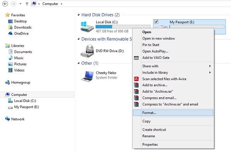Click Local Disk (C:) icon in sidebar
Screen dimensions: 231x153
tap(10, 101)
